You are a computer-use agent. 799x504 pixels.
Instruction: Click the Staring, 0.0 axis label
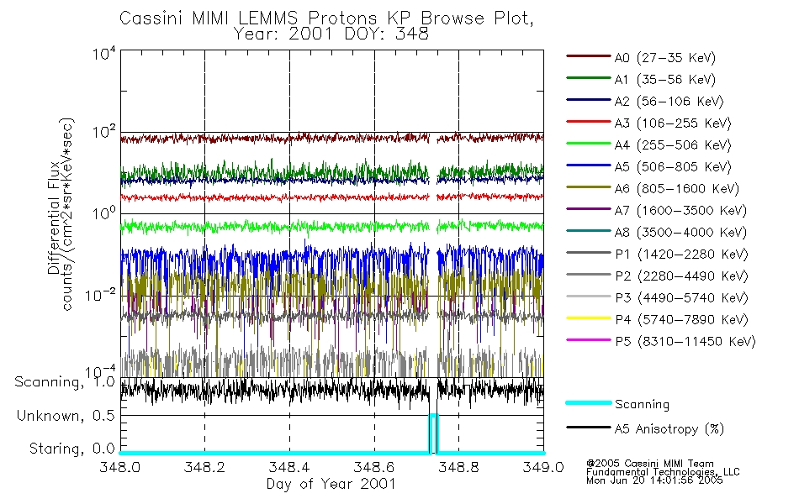(x=72, y=449)
